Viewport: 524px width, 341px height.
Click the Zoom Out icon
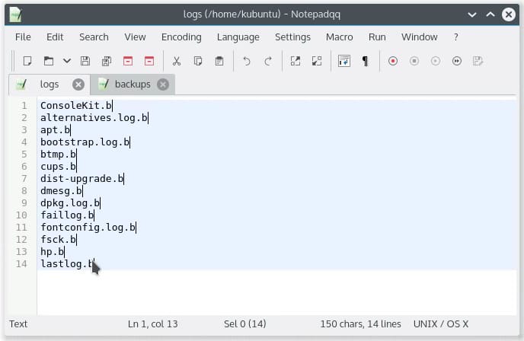[x=317, y=61]
